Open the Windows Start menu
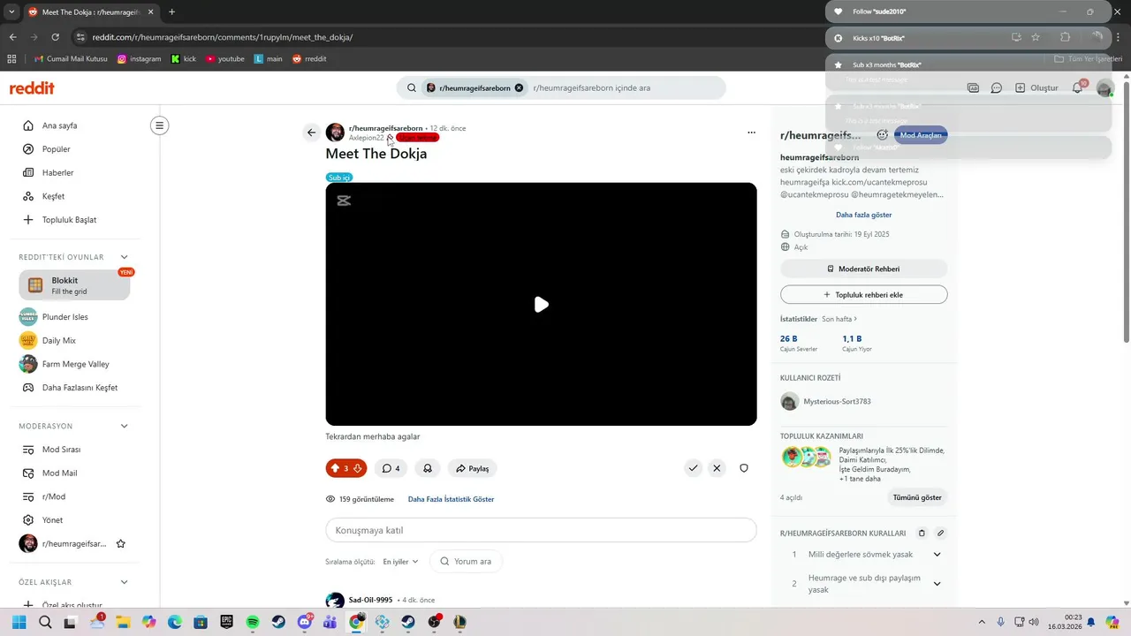The image size is (1131, 636). (19, 622)
